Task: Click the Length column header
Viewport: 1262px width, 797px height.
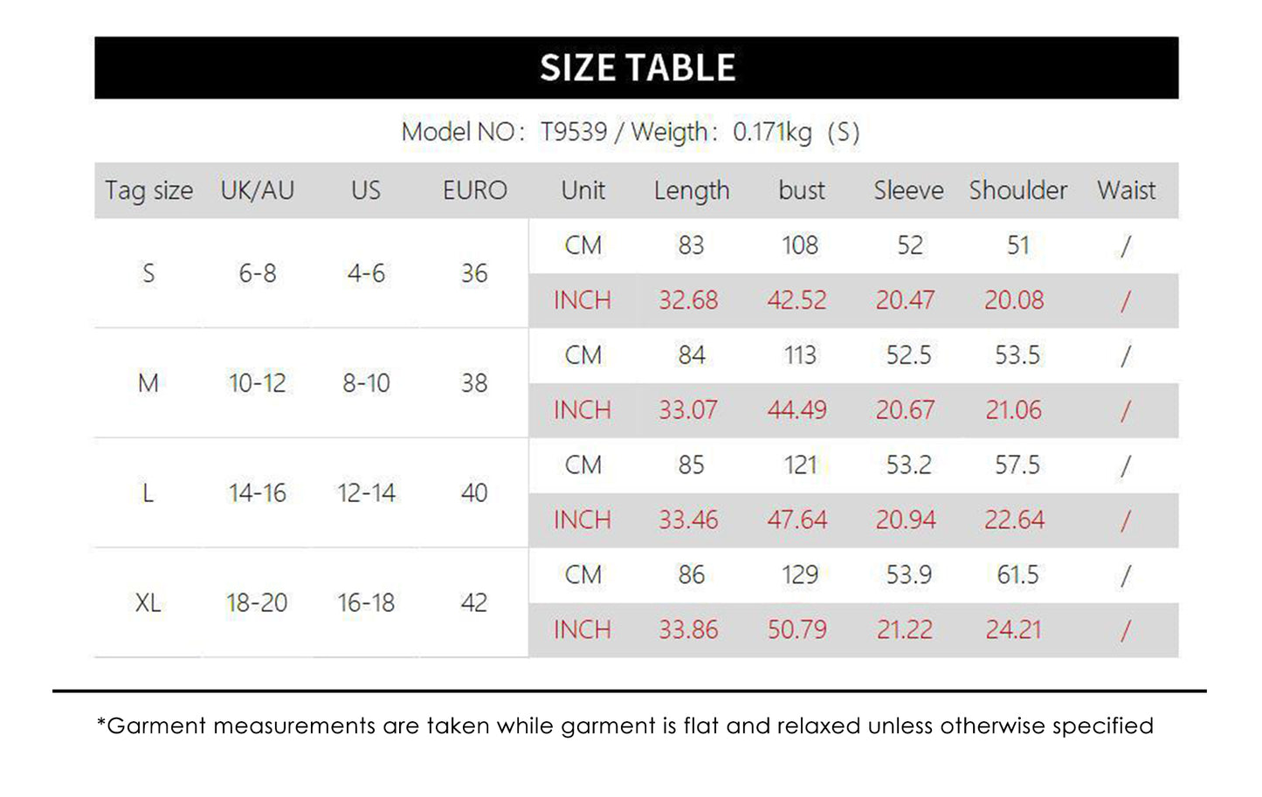Action: pos(691,190)
